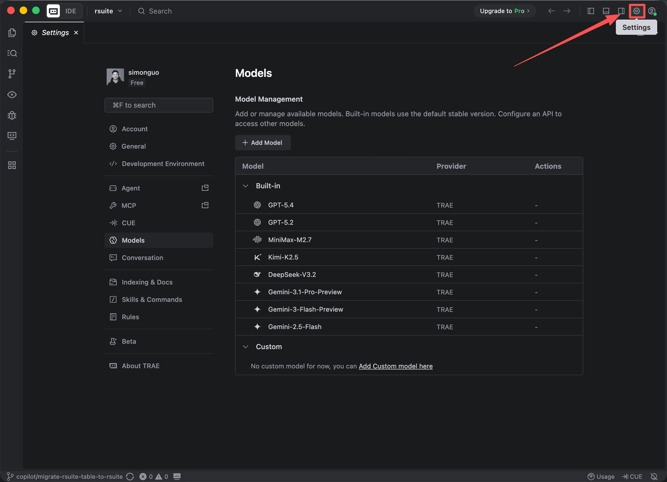The image size is (667, 482).
Task: Select the Models settings section
Action: 159,240
